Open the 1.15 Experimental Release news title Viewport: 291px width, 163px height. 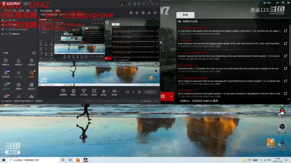click(192, 28)
